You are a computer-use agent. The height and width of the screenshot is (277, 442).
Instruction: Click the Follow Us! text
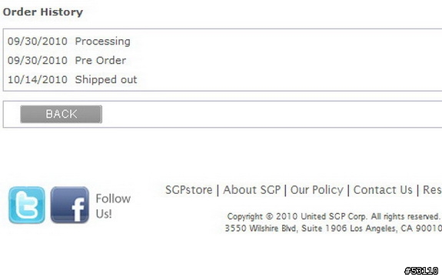tap(113, 206)
